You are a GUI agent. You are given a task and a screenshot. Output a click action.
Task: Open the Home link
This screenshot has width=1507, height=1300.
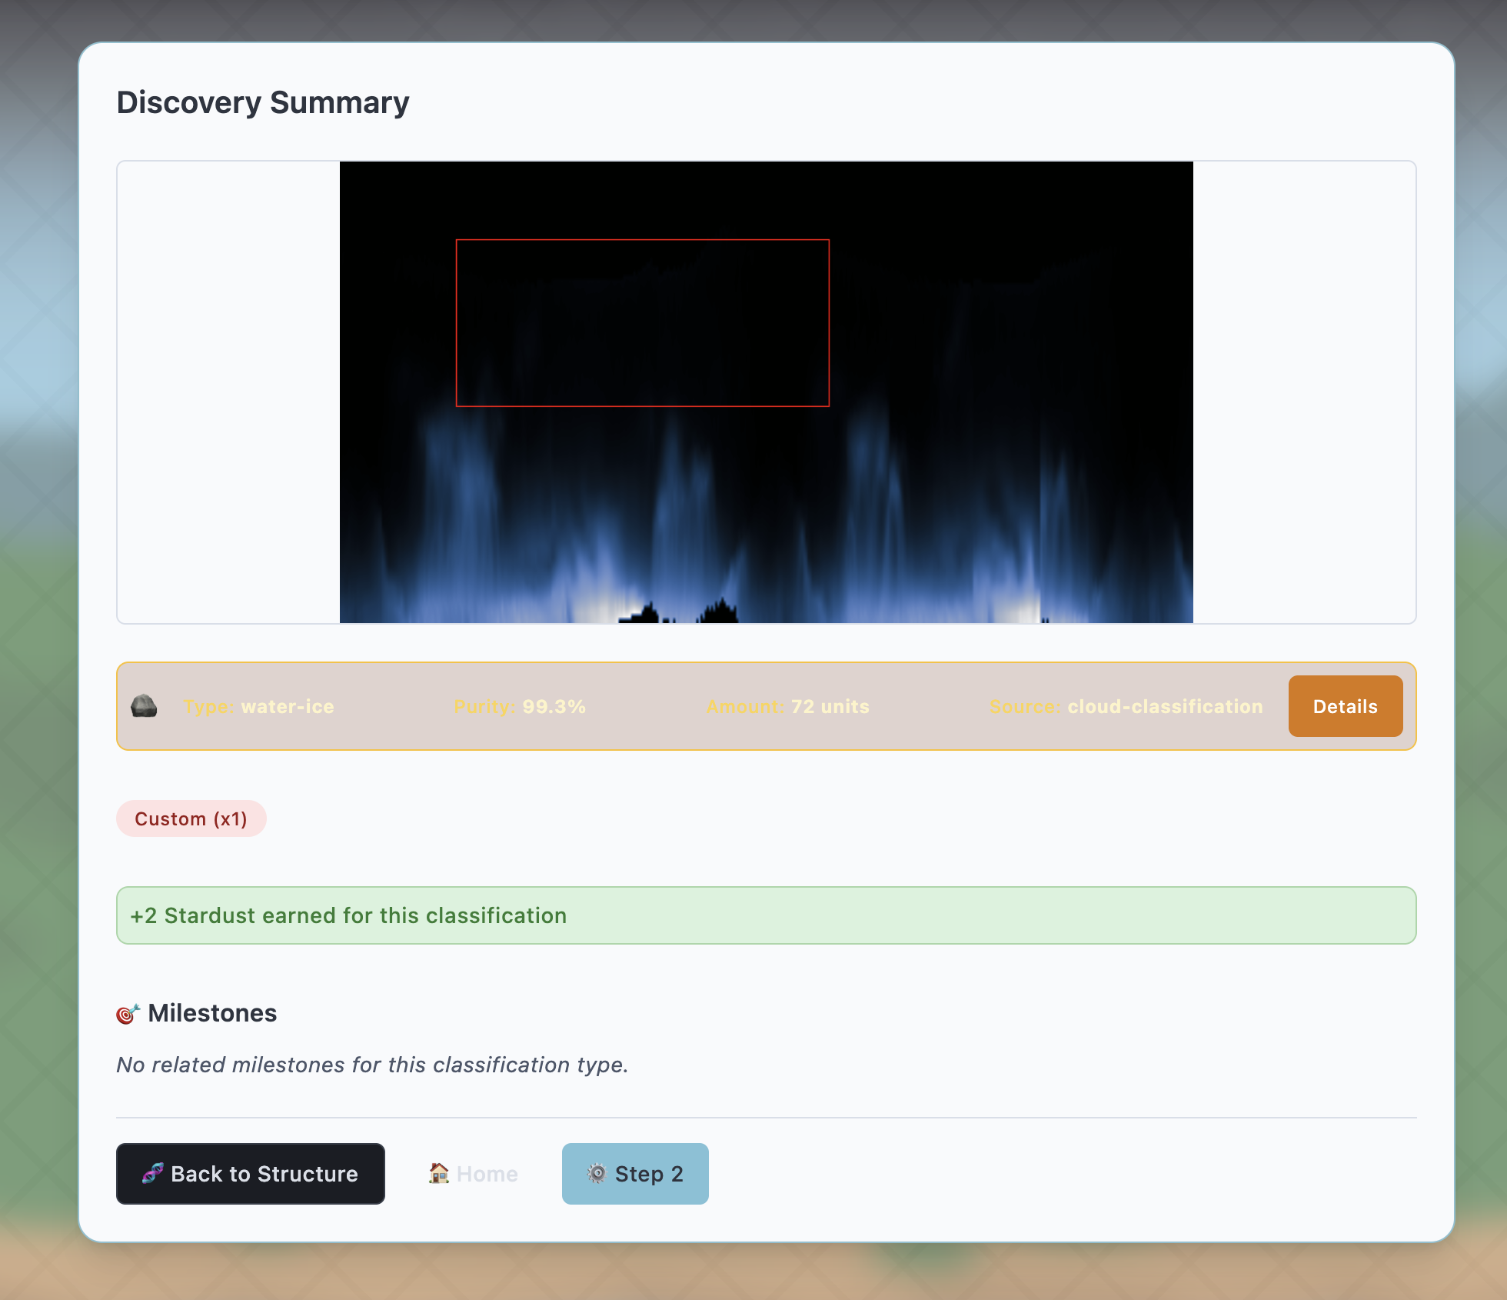[486, 1174]
